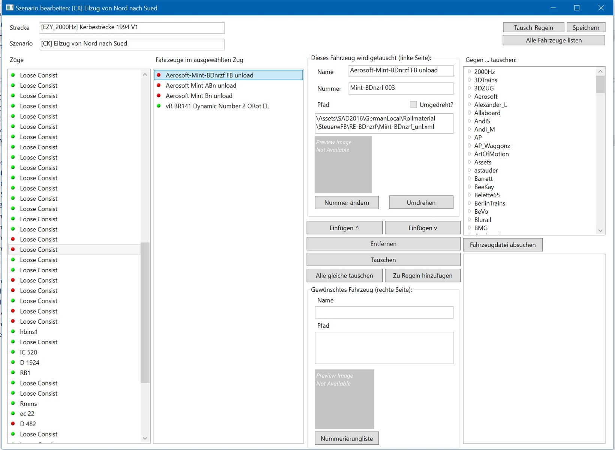Click the Speichern button
The height and width of the screenshot is (450, 615).
tap(585, 27)
